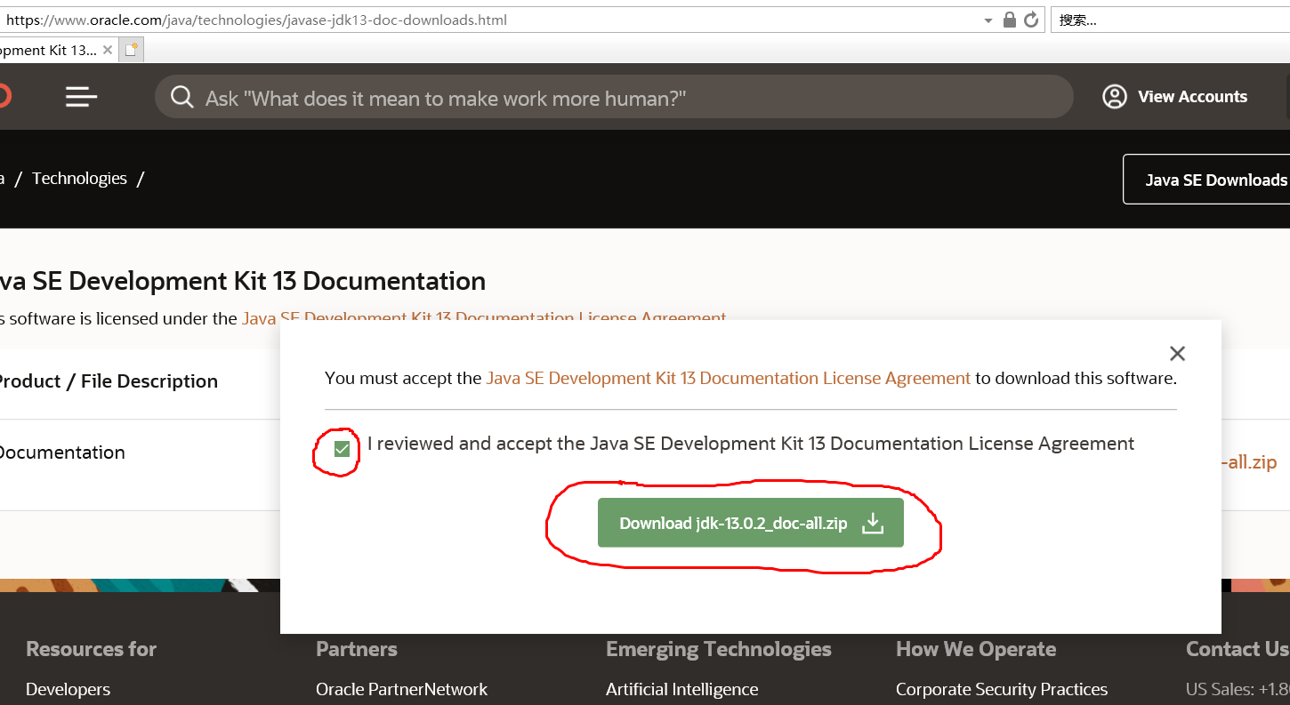Uncheck the accept license agreement checkbox
The image size is (1290, 705).
(x=342, y=449)
